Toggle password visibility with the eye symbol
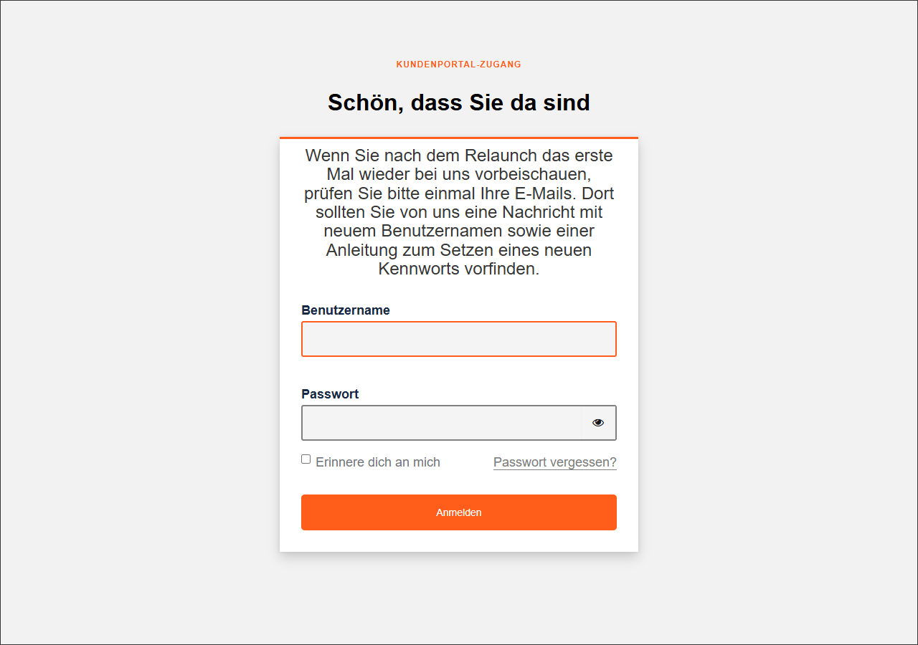Screen dimensions: 918x645 pyautogui.click(x=598, y=422)
